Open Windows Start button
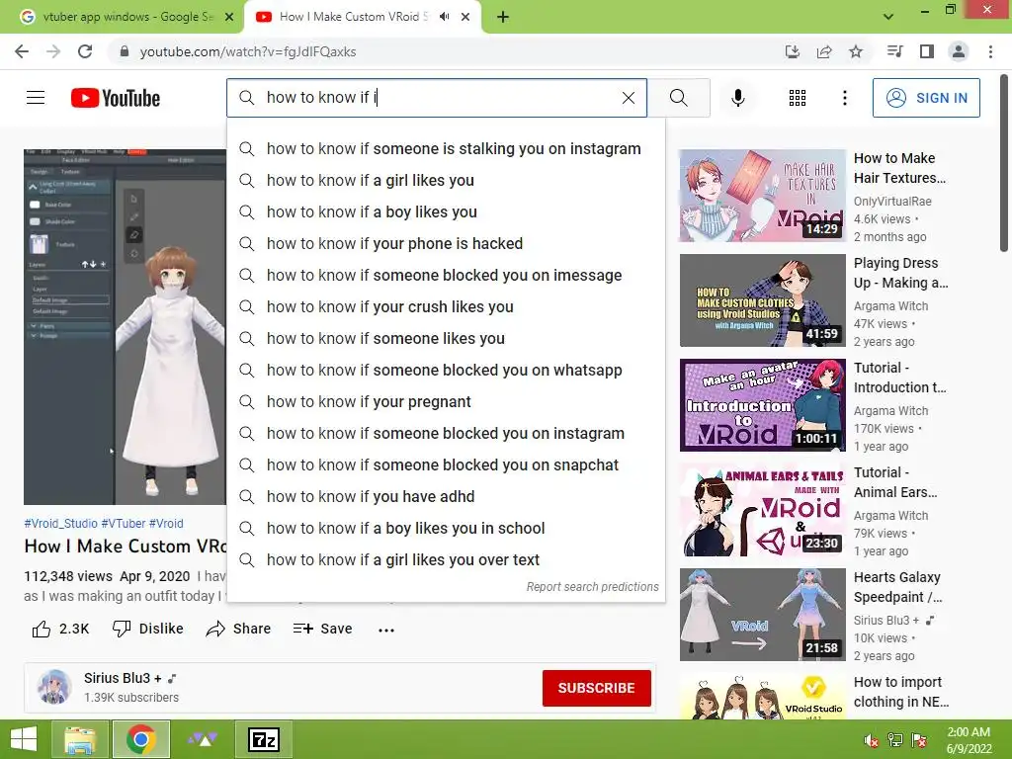Viewport: 1012px width, 759px height. point(24,739)
